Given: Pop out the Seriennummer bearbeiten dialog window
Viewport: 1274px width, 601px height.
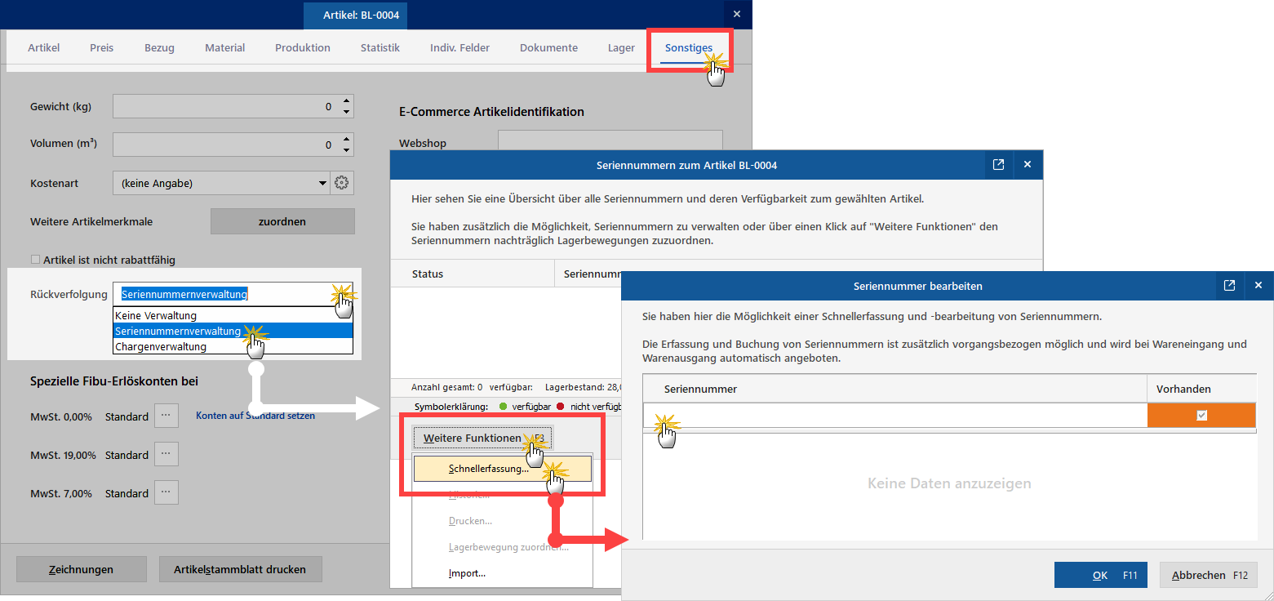Looking at the screenshot, I should (1229, 286).
